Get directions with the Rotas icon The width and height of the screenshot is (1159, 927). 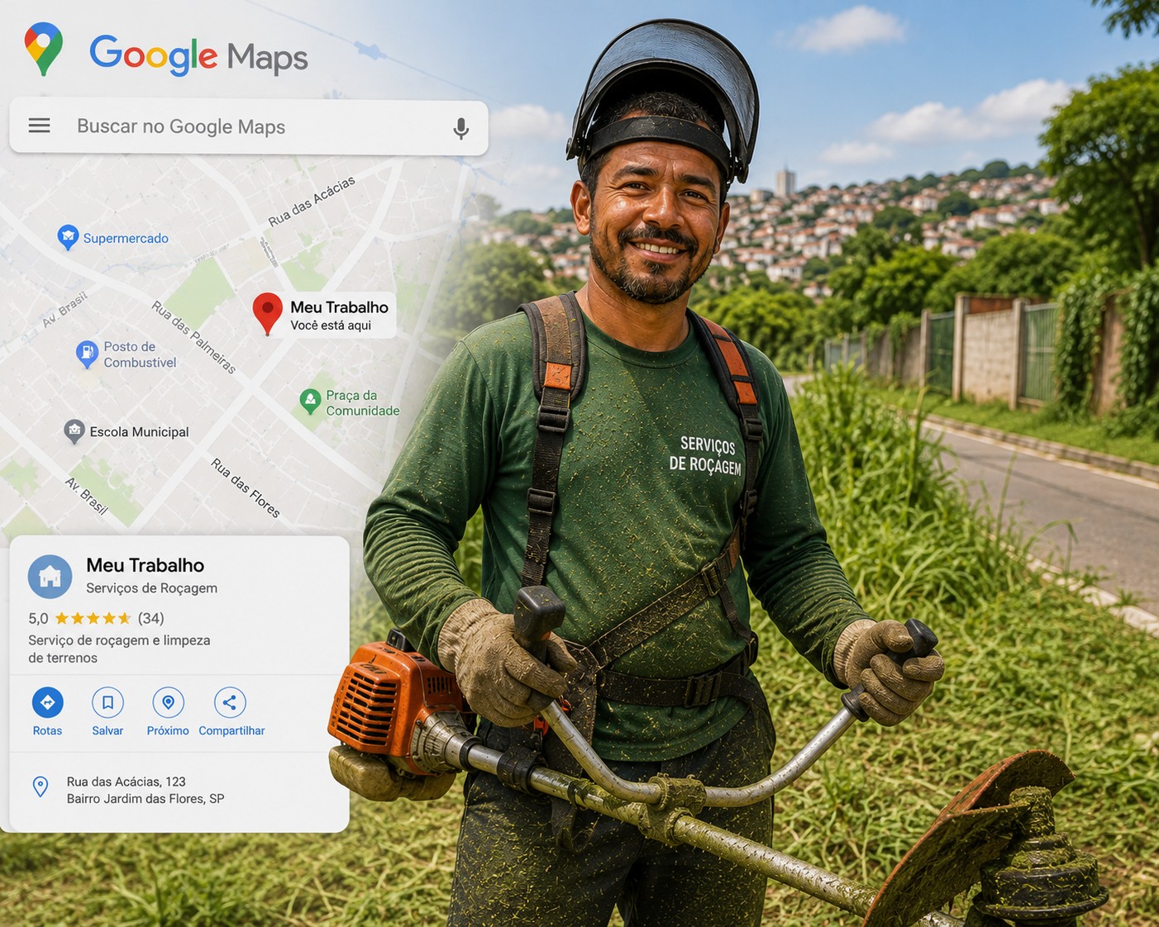pyautogui.click(x=47, y=702)
